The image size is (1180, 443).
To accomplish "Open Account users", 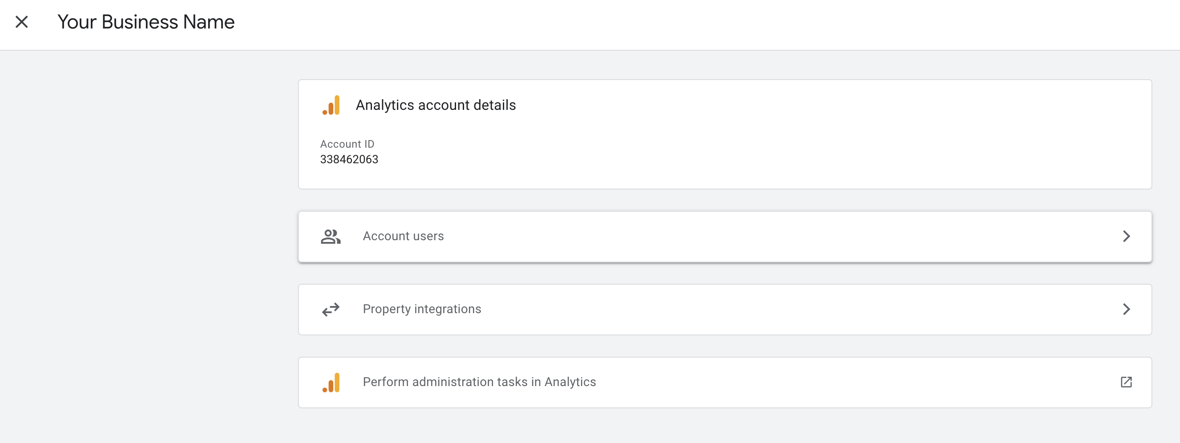I will (725, 236).
